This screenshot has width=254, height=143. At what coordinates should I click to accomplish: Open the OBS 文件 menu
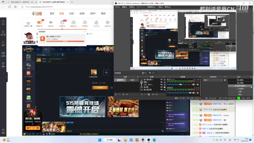pyautogui.click(x=117, y=7)
